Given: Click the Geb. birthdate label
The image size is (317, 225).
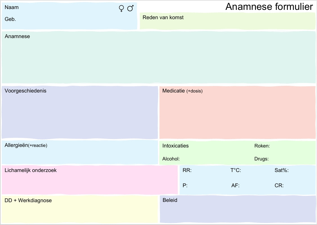Looking at the screenshot, I should coord(10,19).
